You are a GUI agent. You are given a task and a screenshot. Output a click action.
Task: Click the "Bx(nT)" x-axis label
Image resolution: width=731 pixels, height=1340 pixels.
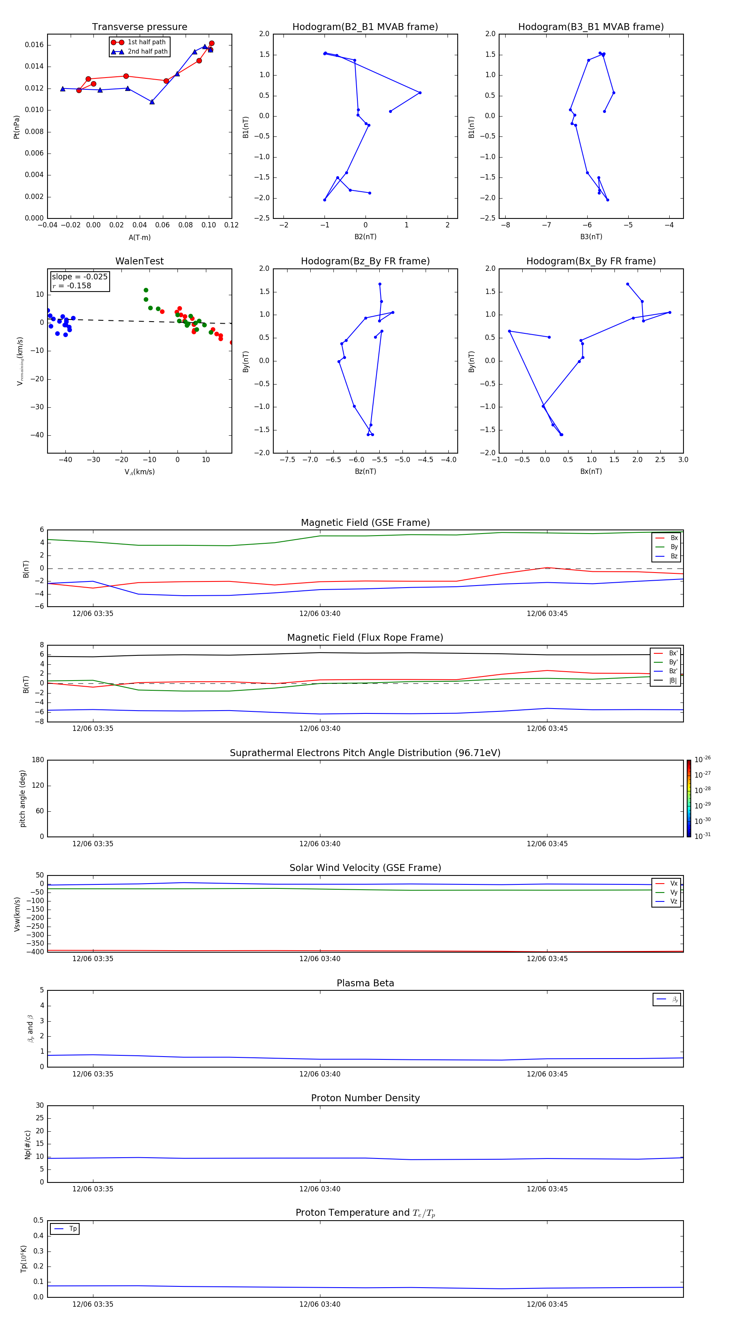tap(591, 471)
